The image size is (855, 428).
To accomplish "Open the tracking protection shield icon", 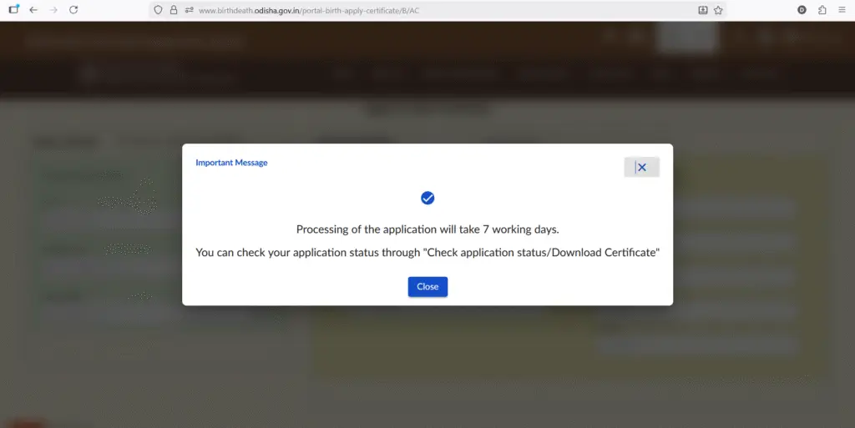I will tap(159, 10).
